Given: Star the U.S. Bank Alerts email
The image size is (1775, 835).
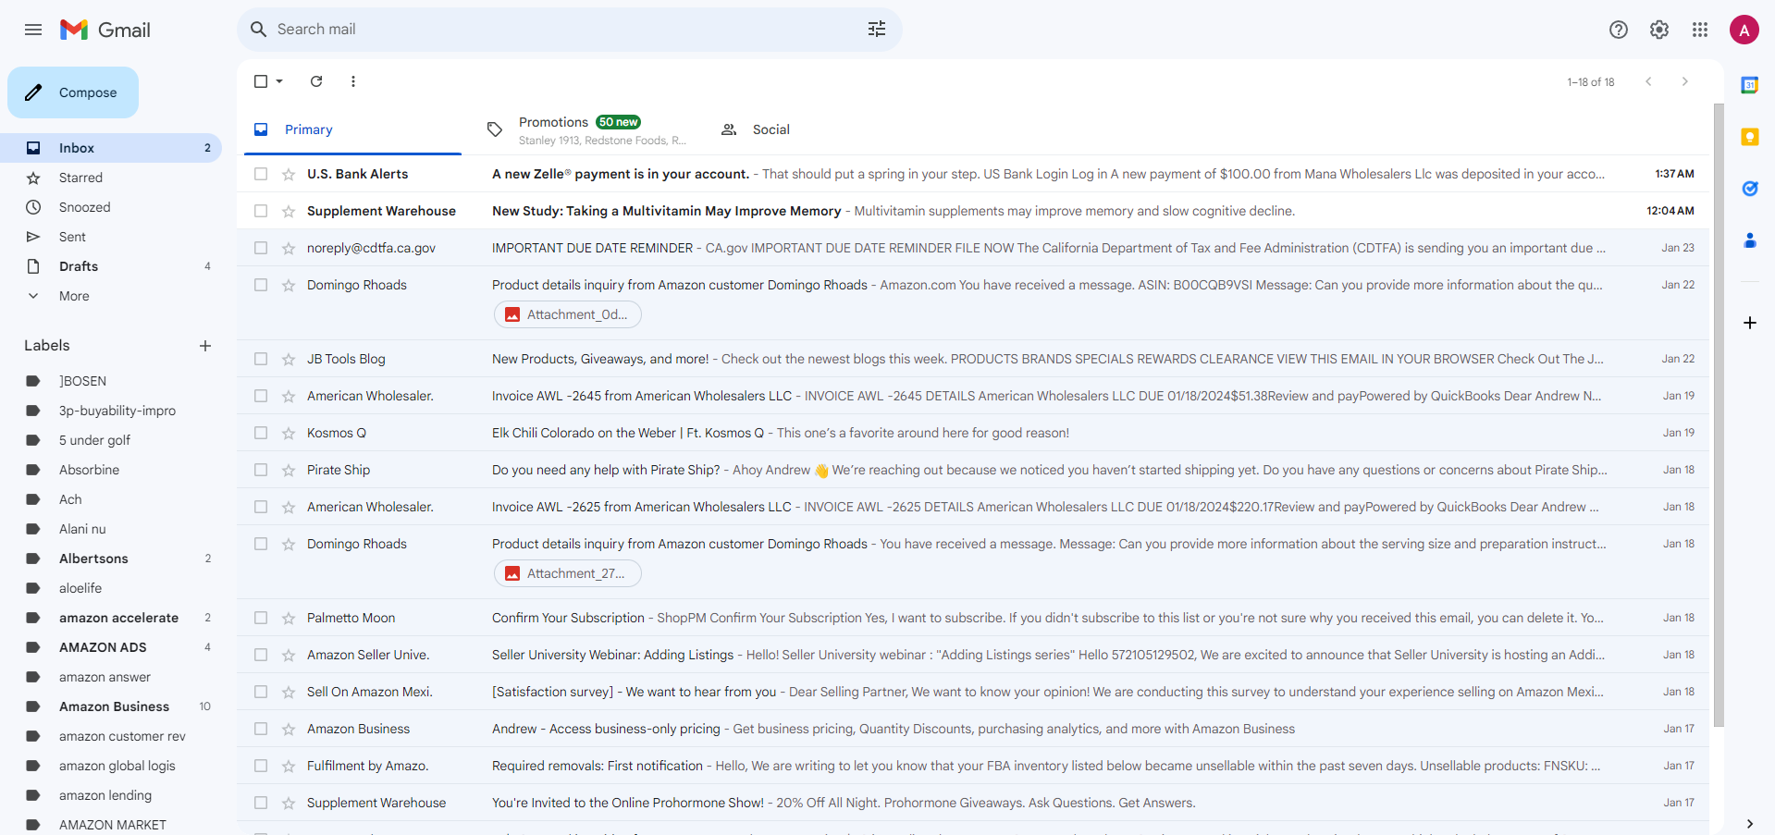Looking at the screenshot, I should click(x=289, y=174).
